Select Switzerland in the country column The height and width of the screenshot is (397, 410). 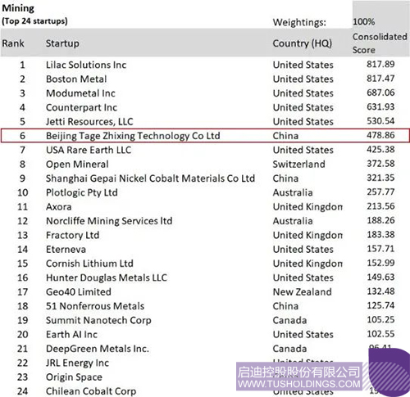[x=298, y=164]
